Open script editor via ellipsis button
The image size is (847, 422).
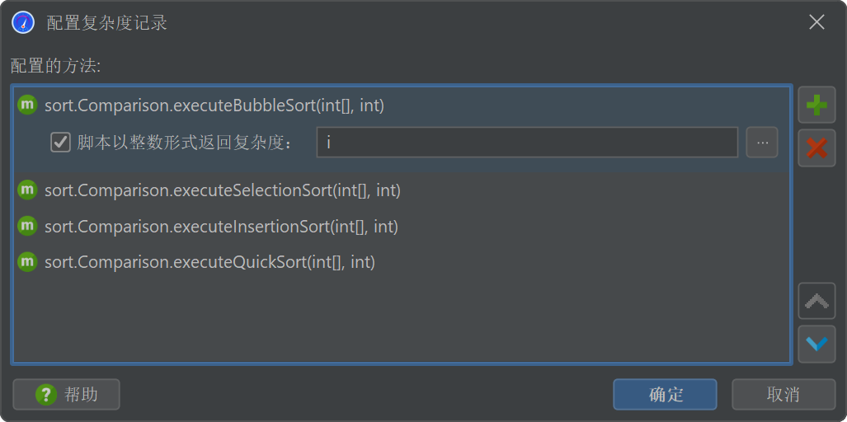(762, 143)
